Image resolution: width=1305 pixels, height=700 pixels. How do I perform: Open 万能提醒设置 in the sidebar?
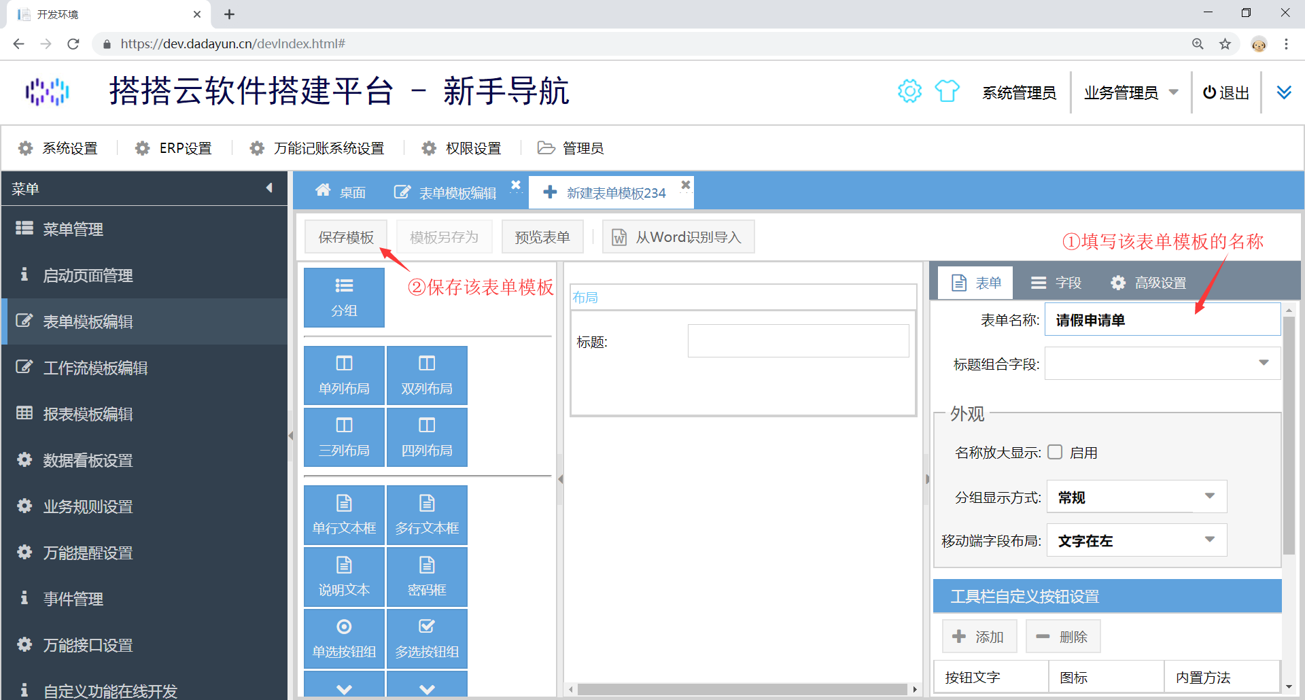[144, 553]
